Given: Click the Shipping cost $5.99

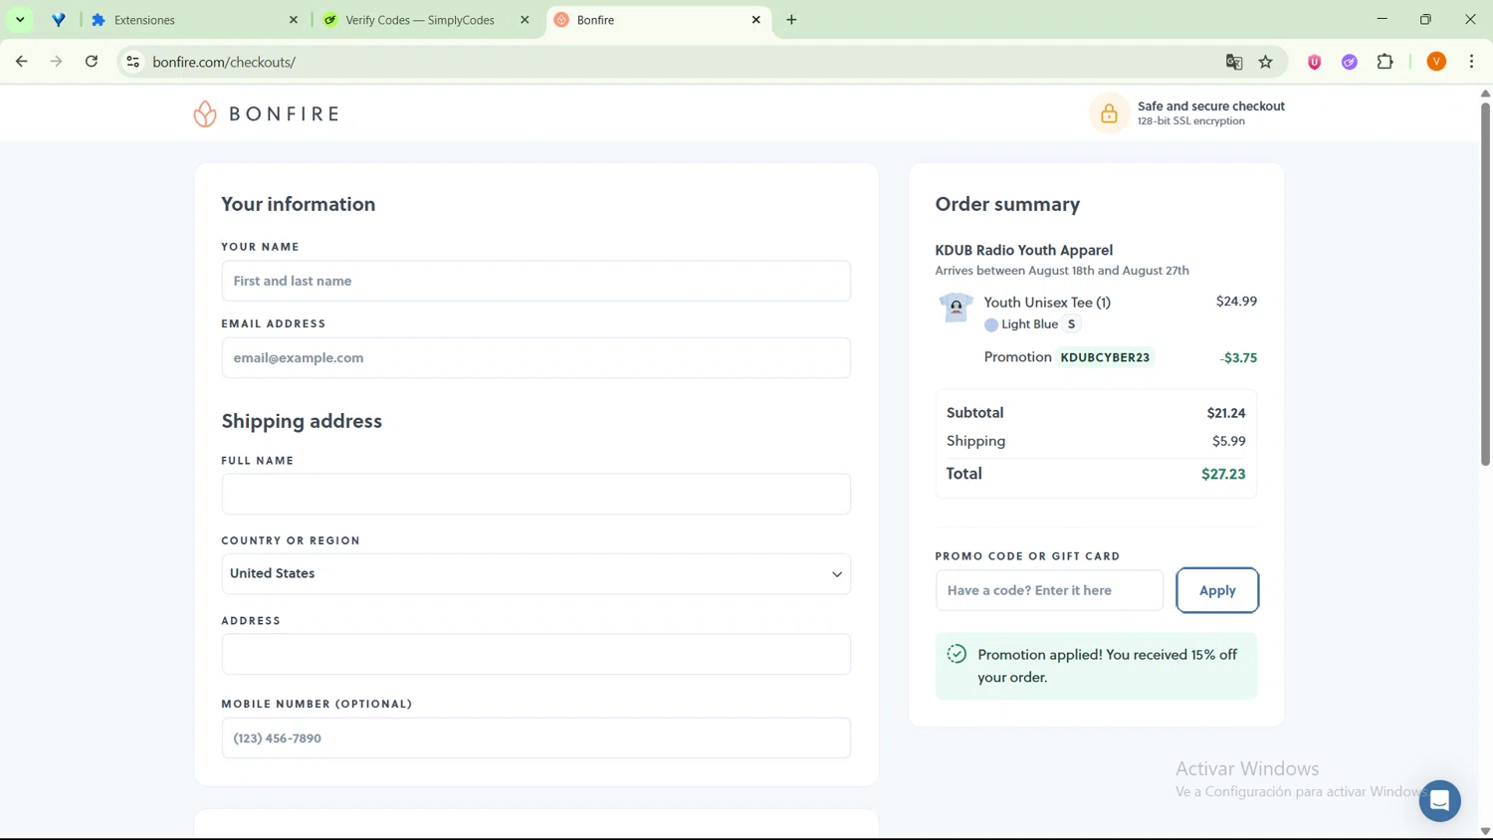Looking at the screenshot, I should pyautogui.click(x=1228, y=441).
